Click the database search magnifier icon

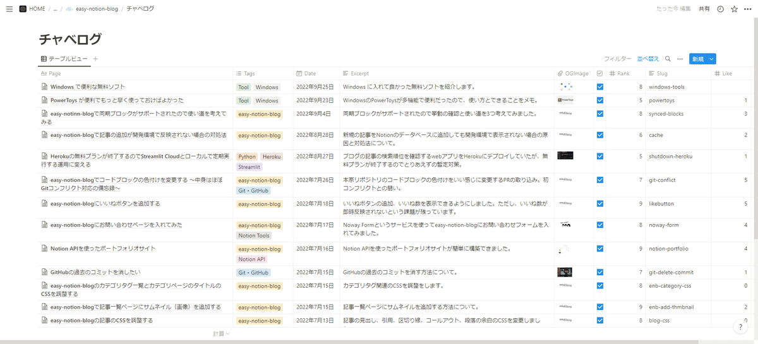pyautogui.click(x=668, y=59)
